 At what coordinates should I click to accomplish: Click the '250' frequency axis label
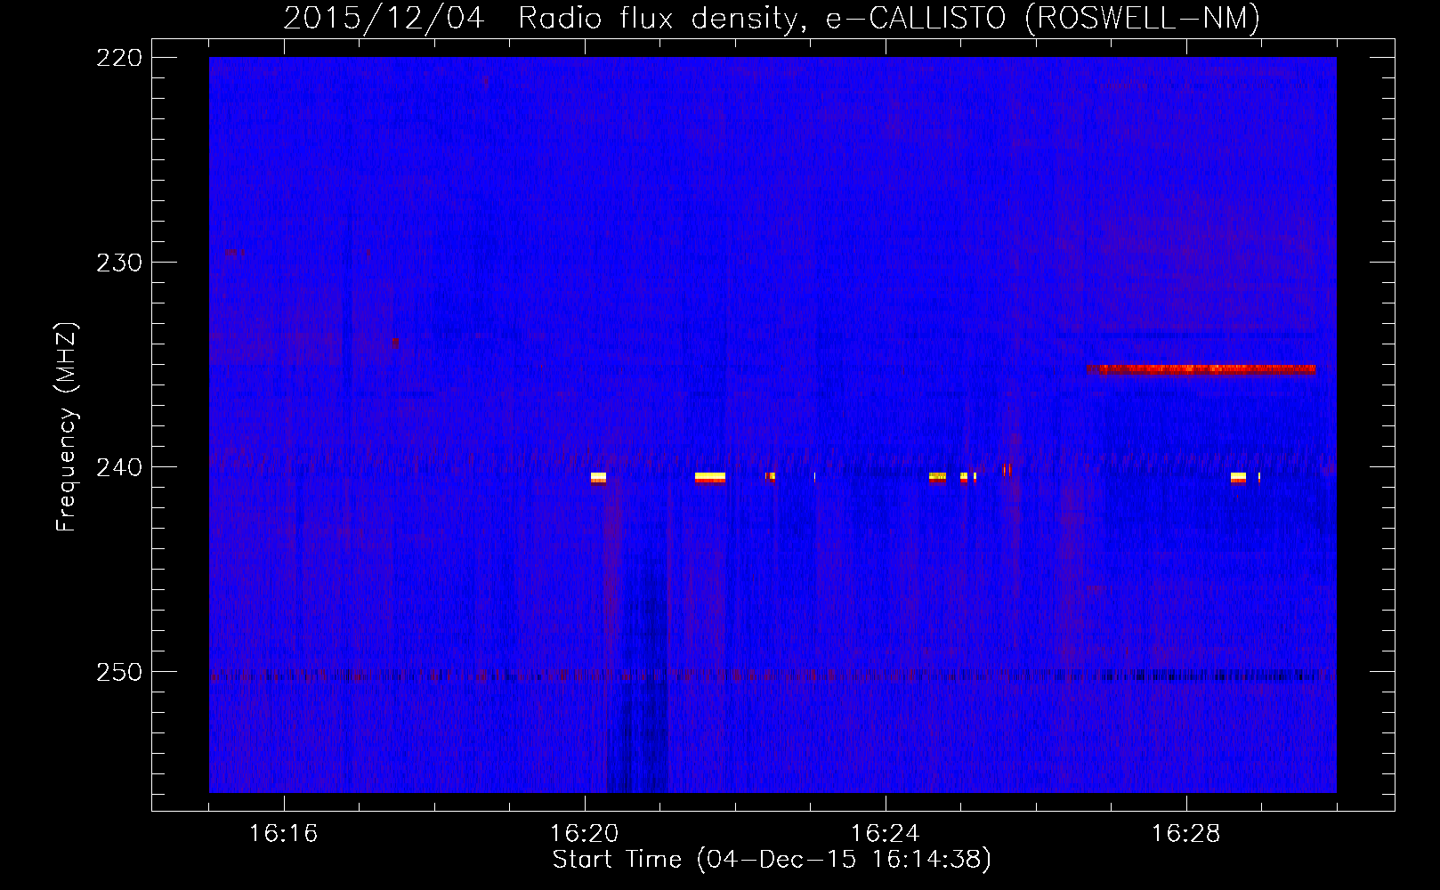[x=118, y=672]
